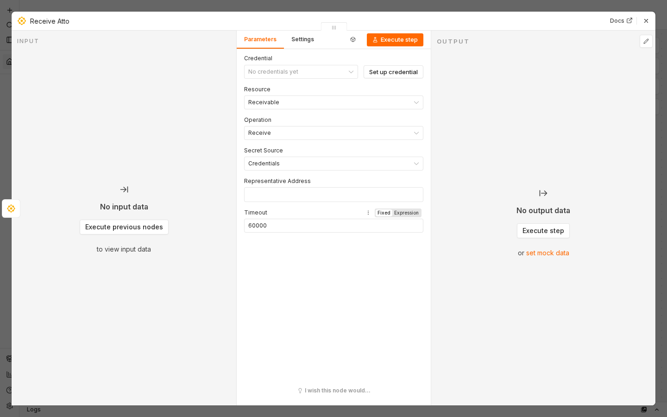Click the cube icon beside the Settings tab

[353, 40]
